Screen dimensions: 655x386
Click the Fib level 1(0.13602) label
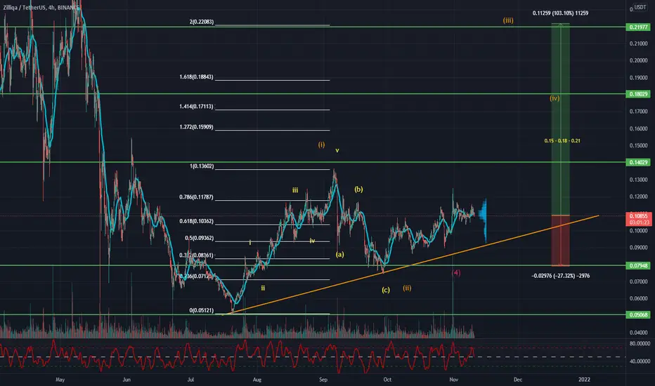pos(202,166)
